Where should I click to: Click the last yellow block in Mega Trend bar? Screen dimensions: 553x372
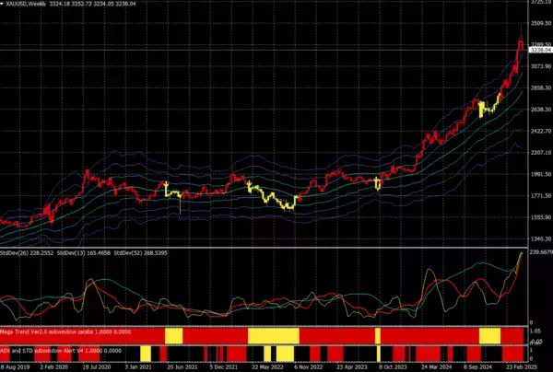click(x=488, y=335)
